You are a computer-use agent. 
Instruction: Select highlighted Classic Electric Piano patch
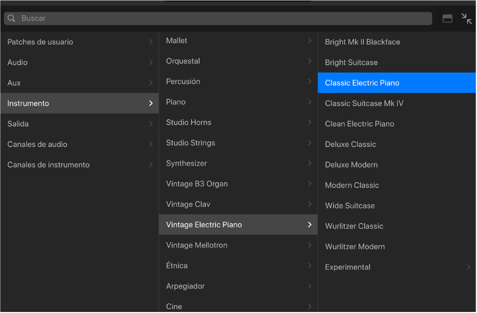pyautogui.click(x=397, y=82)
